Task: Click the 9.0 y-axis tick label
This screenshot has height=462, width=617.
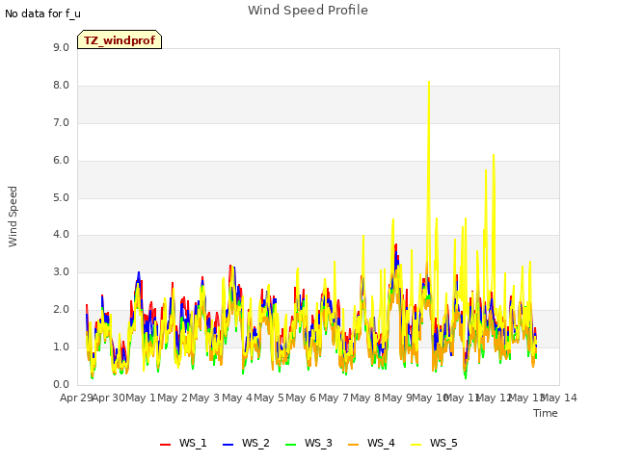Action: click(61, 47)
